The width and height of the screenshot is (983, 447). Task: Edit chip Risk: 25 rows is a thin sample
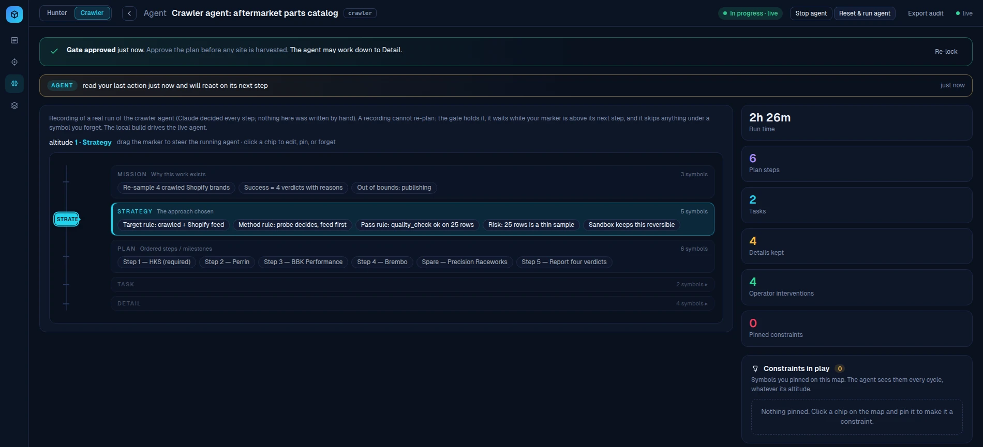[x=531, y=225]
